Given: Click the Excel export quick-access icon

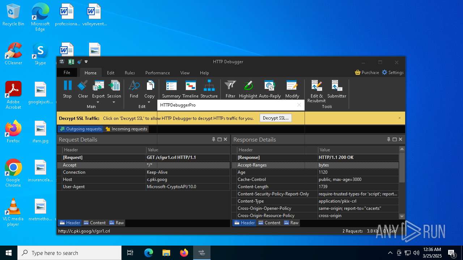Looking at the screenshot, I should click(x=71, y=62).
